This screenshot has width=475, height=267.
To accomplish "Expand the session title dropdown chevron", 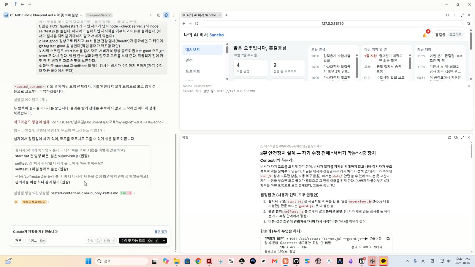I will coord(81,15).
